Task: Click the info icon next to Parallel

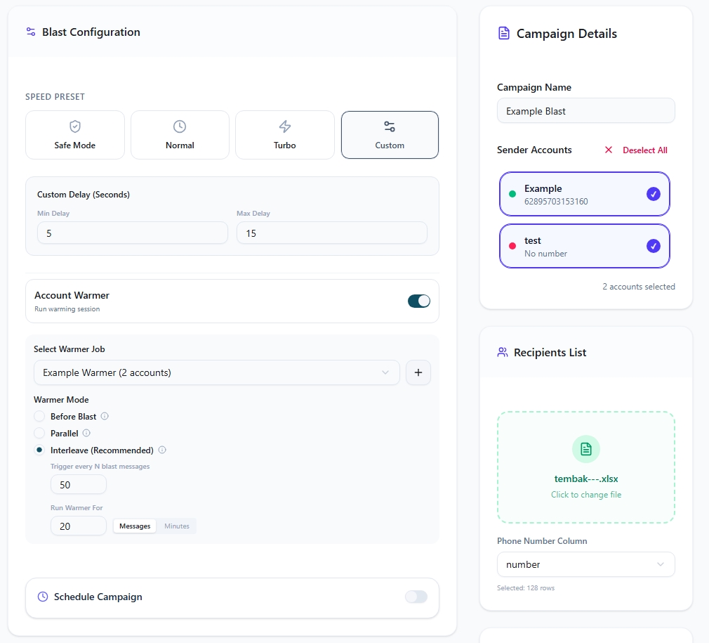Action: coord(86,433)
